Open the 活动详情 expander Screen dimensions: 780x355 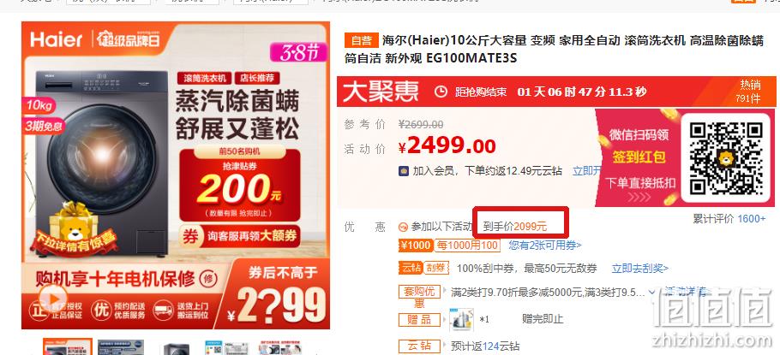(x=686, y=292)
